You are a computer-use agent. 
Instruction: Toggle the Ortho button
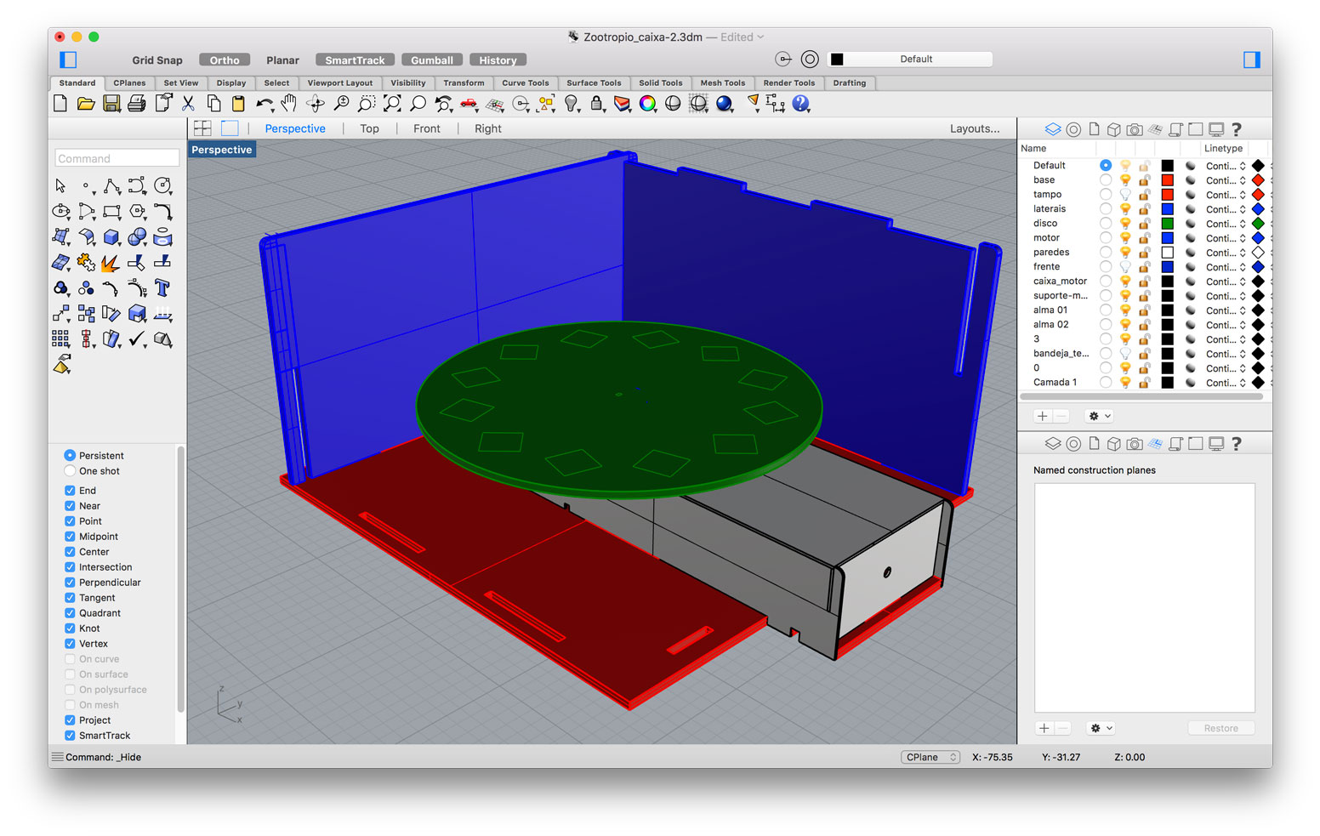point(225,60)
